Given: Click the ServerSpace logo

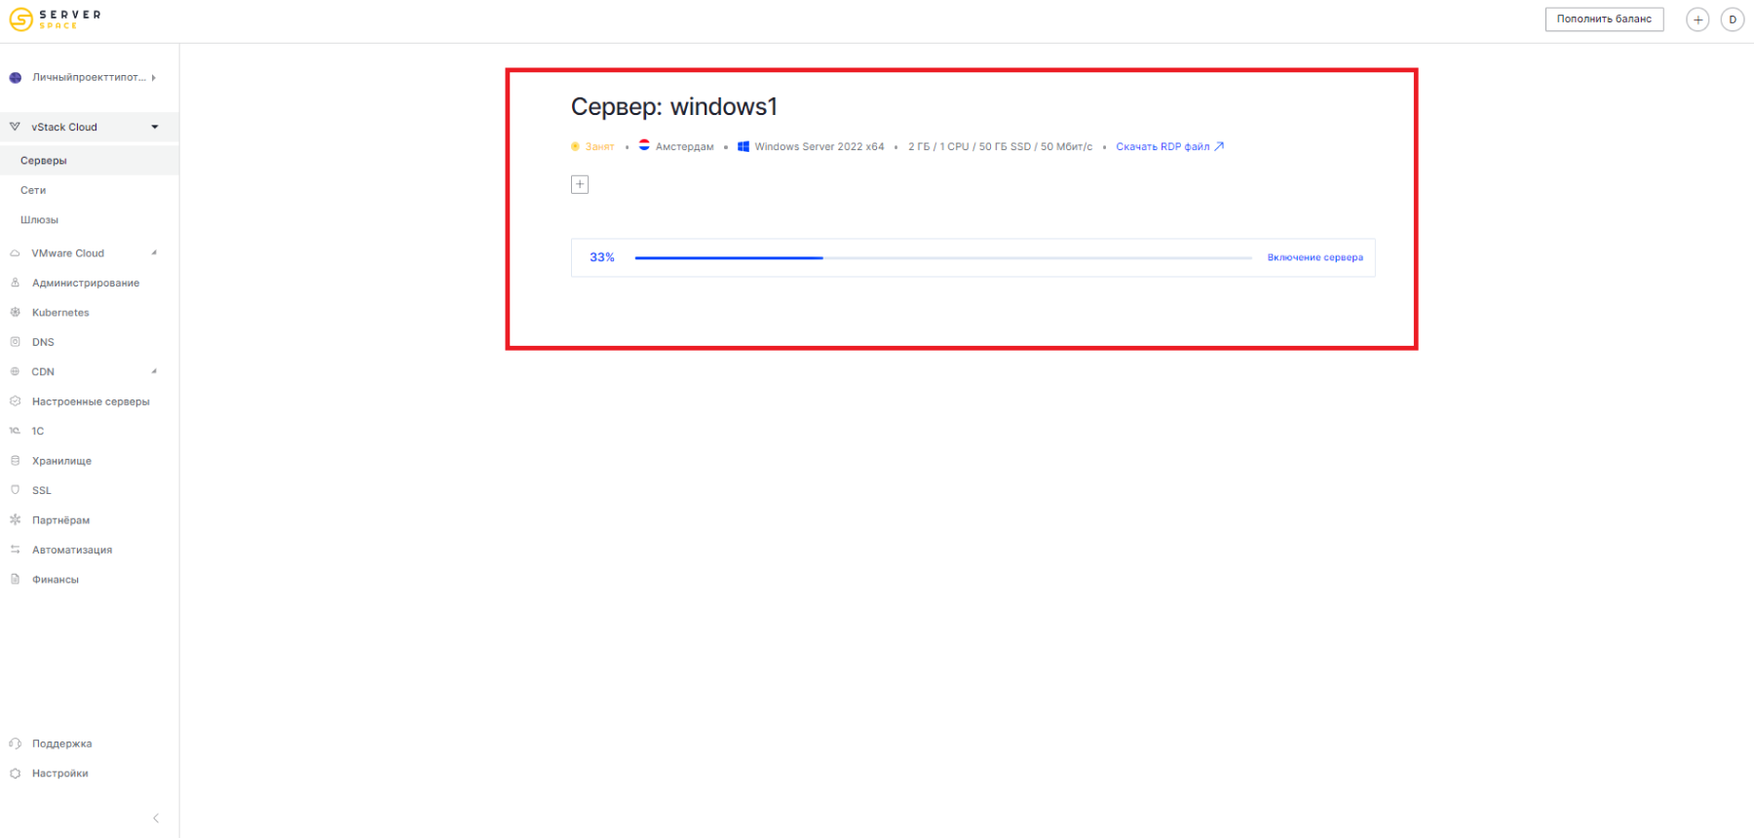Looking at the screenshot, I should 55,19.
